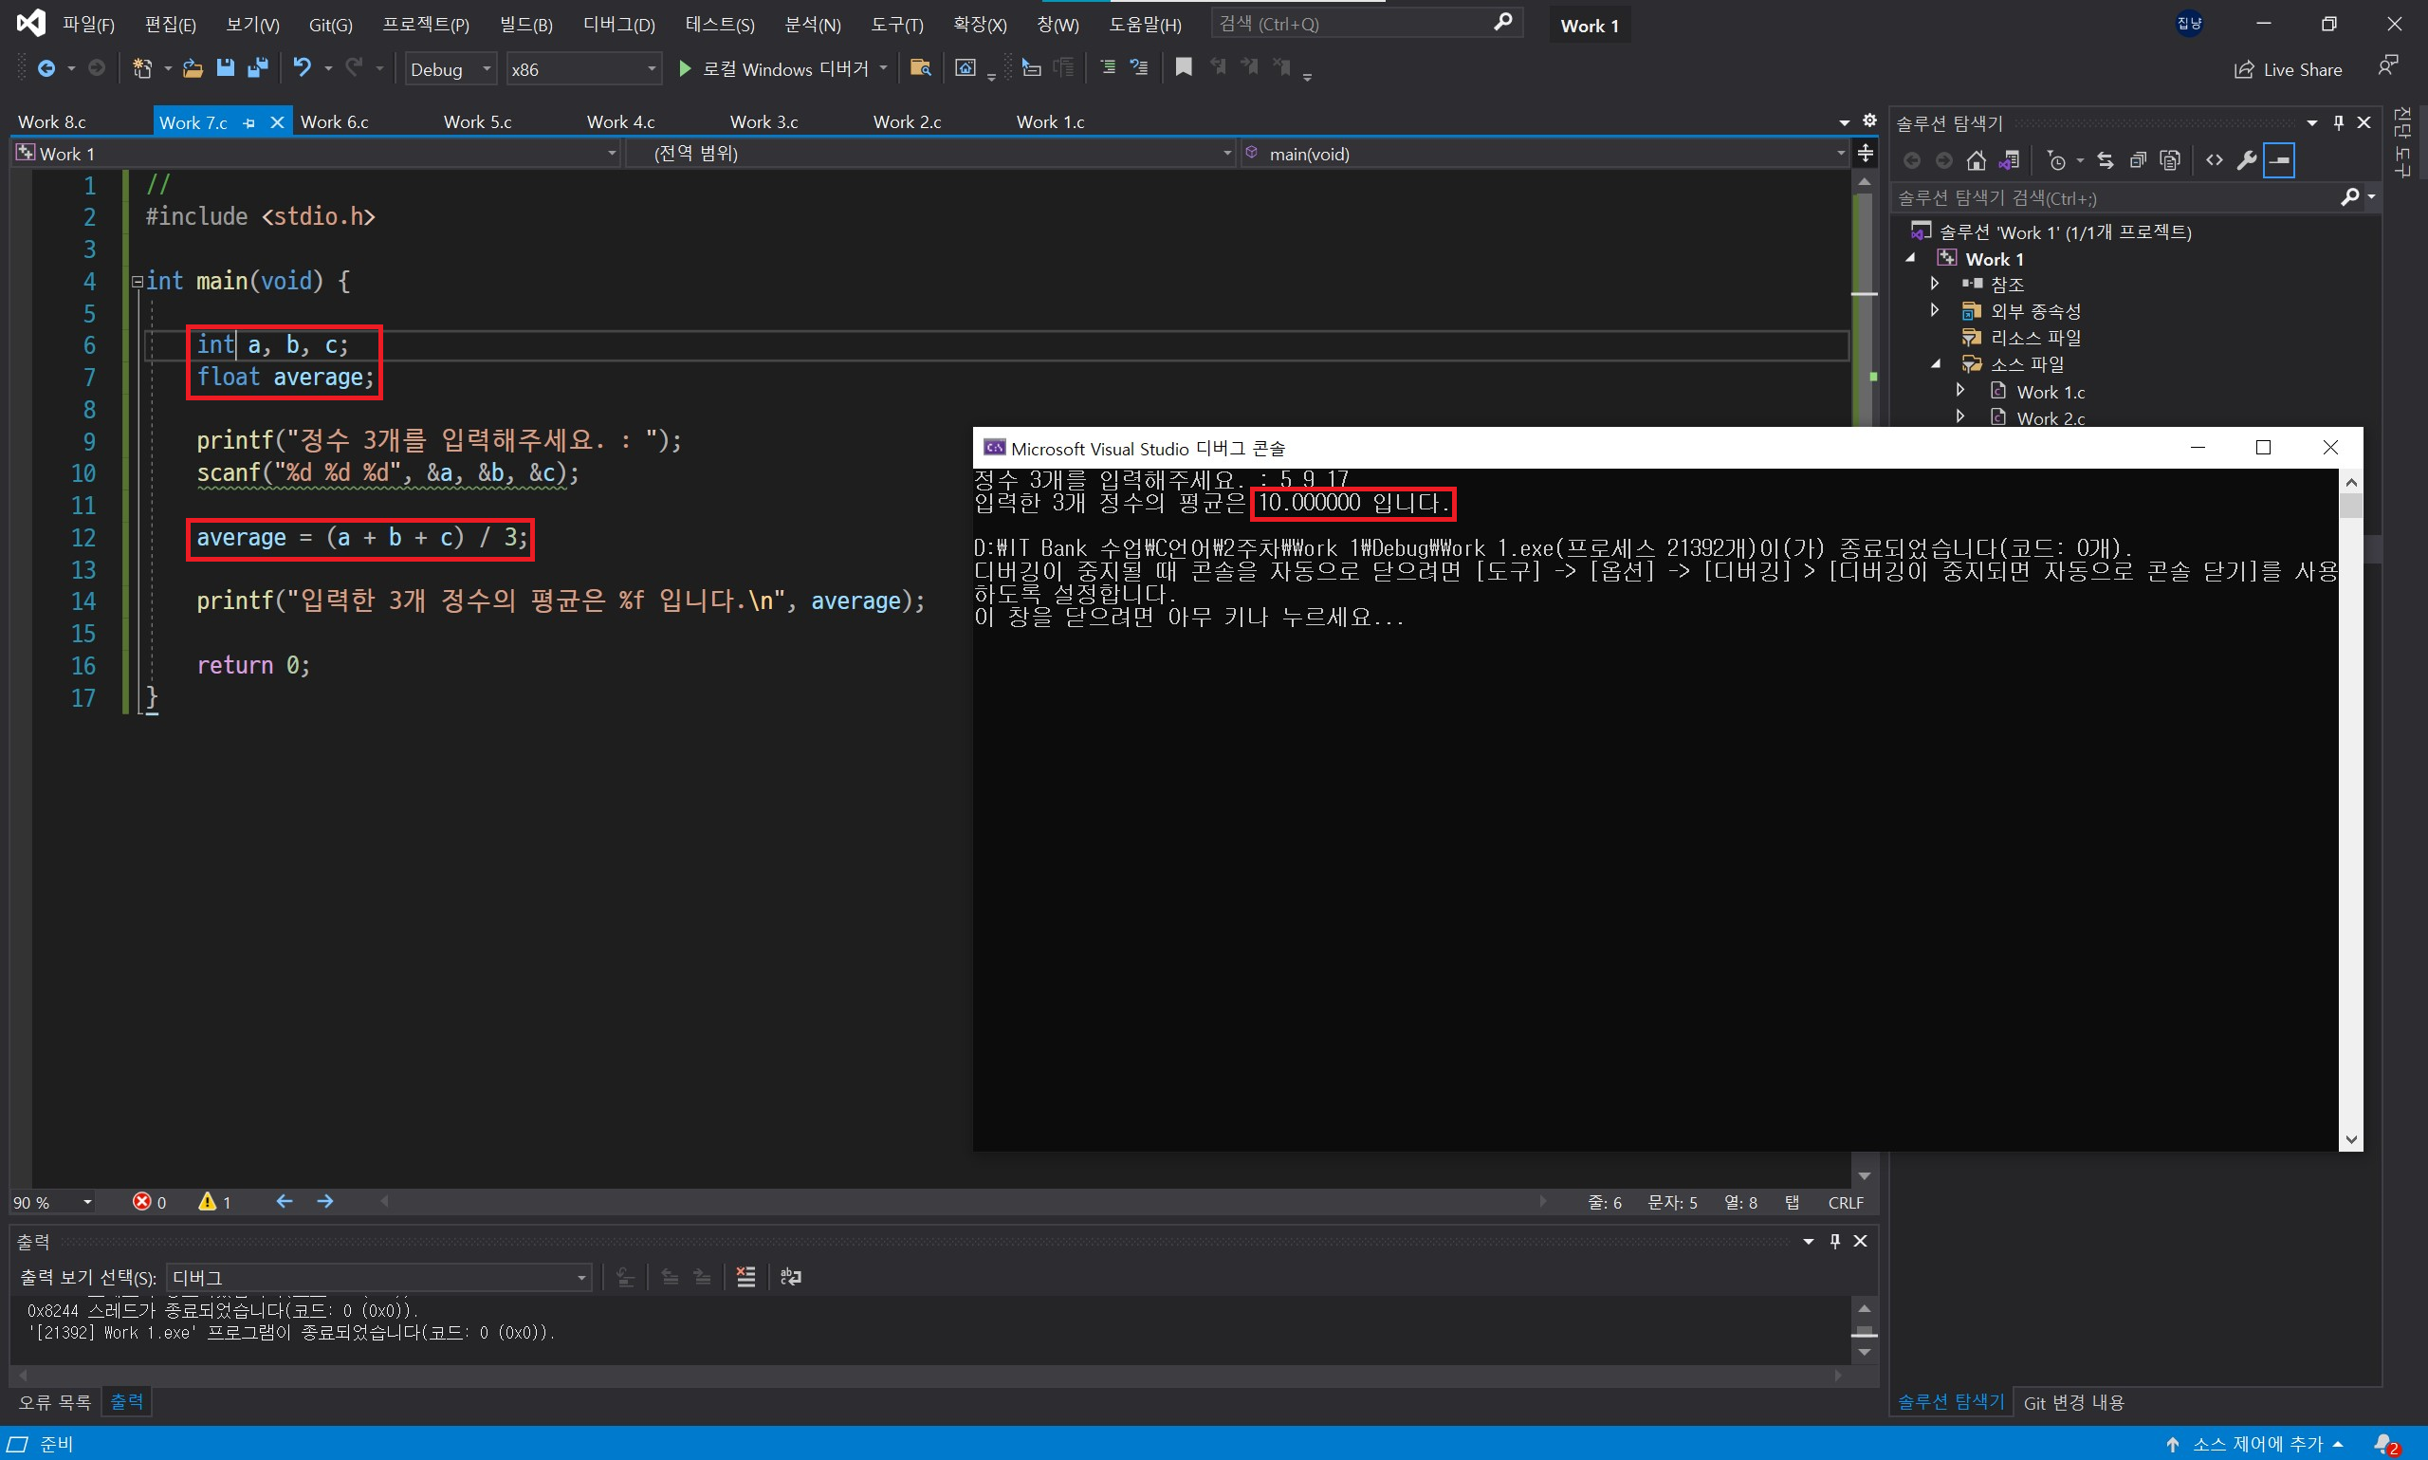Click the bookmark toggle icon
The width and height of the screenshot is (2428, 1460).
click(x=1183, y=67)
